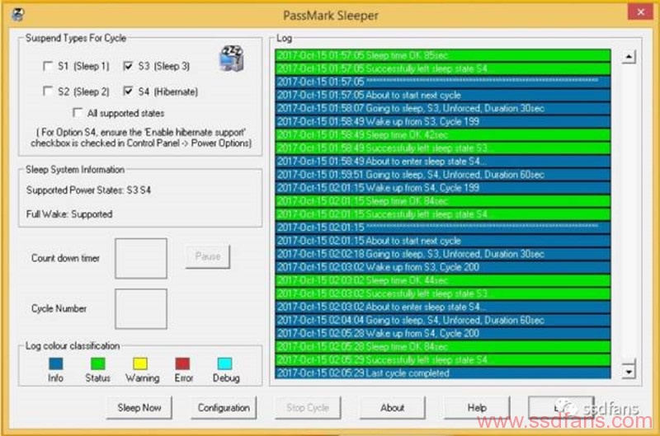Select the 02:05:29 Successfully left sleep state S4 row
The width and height of the screenshot is (660, 436).
[443, 360]
